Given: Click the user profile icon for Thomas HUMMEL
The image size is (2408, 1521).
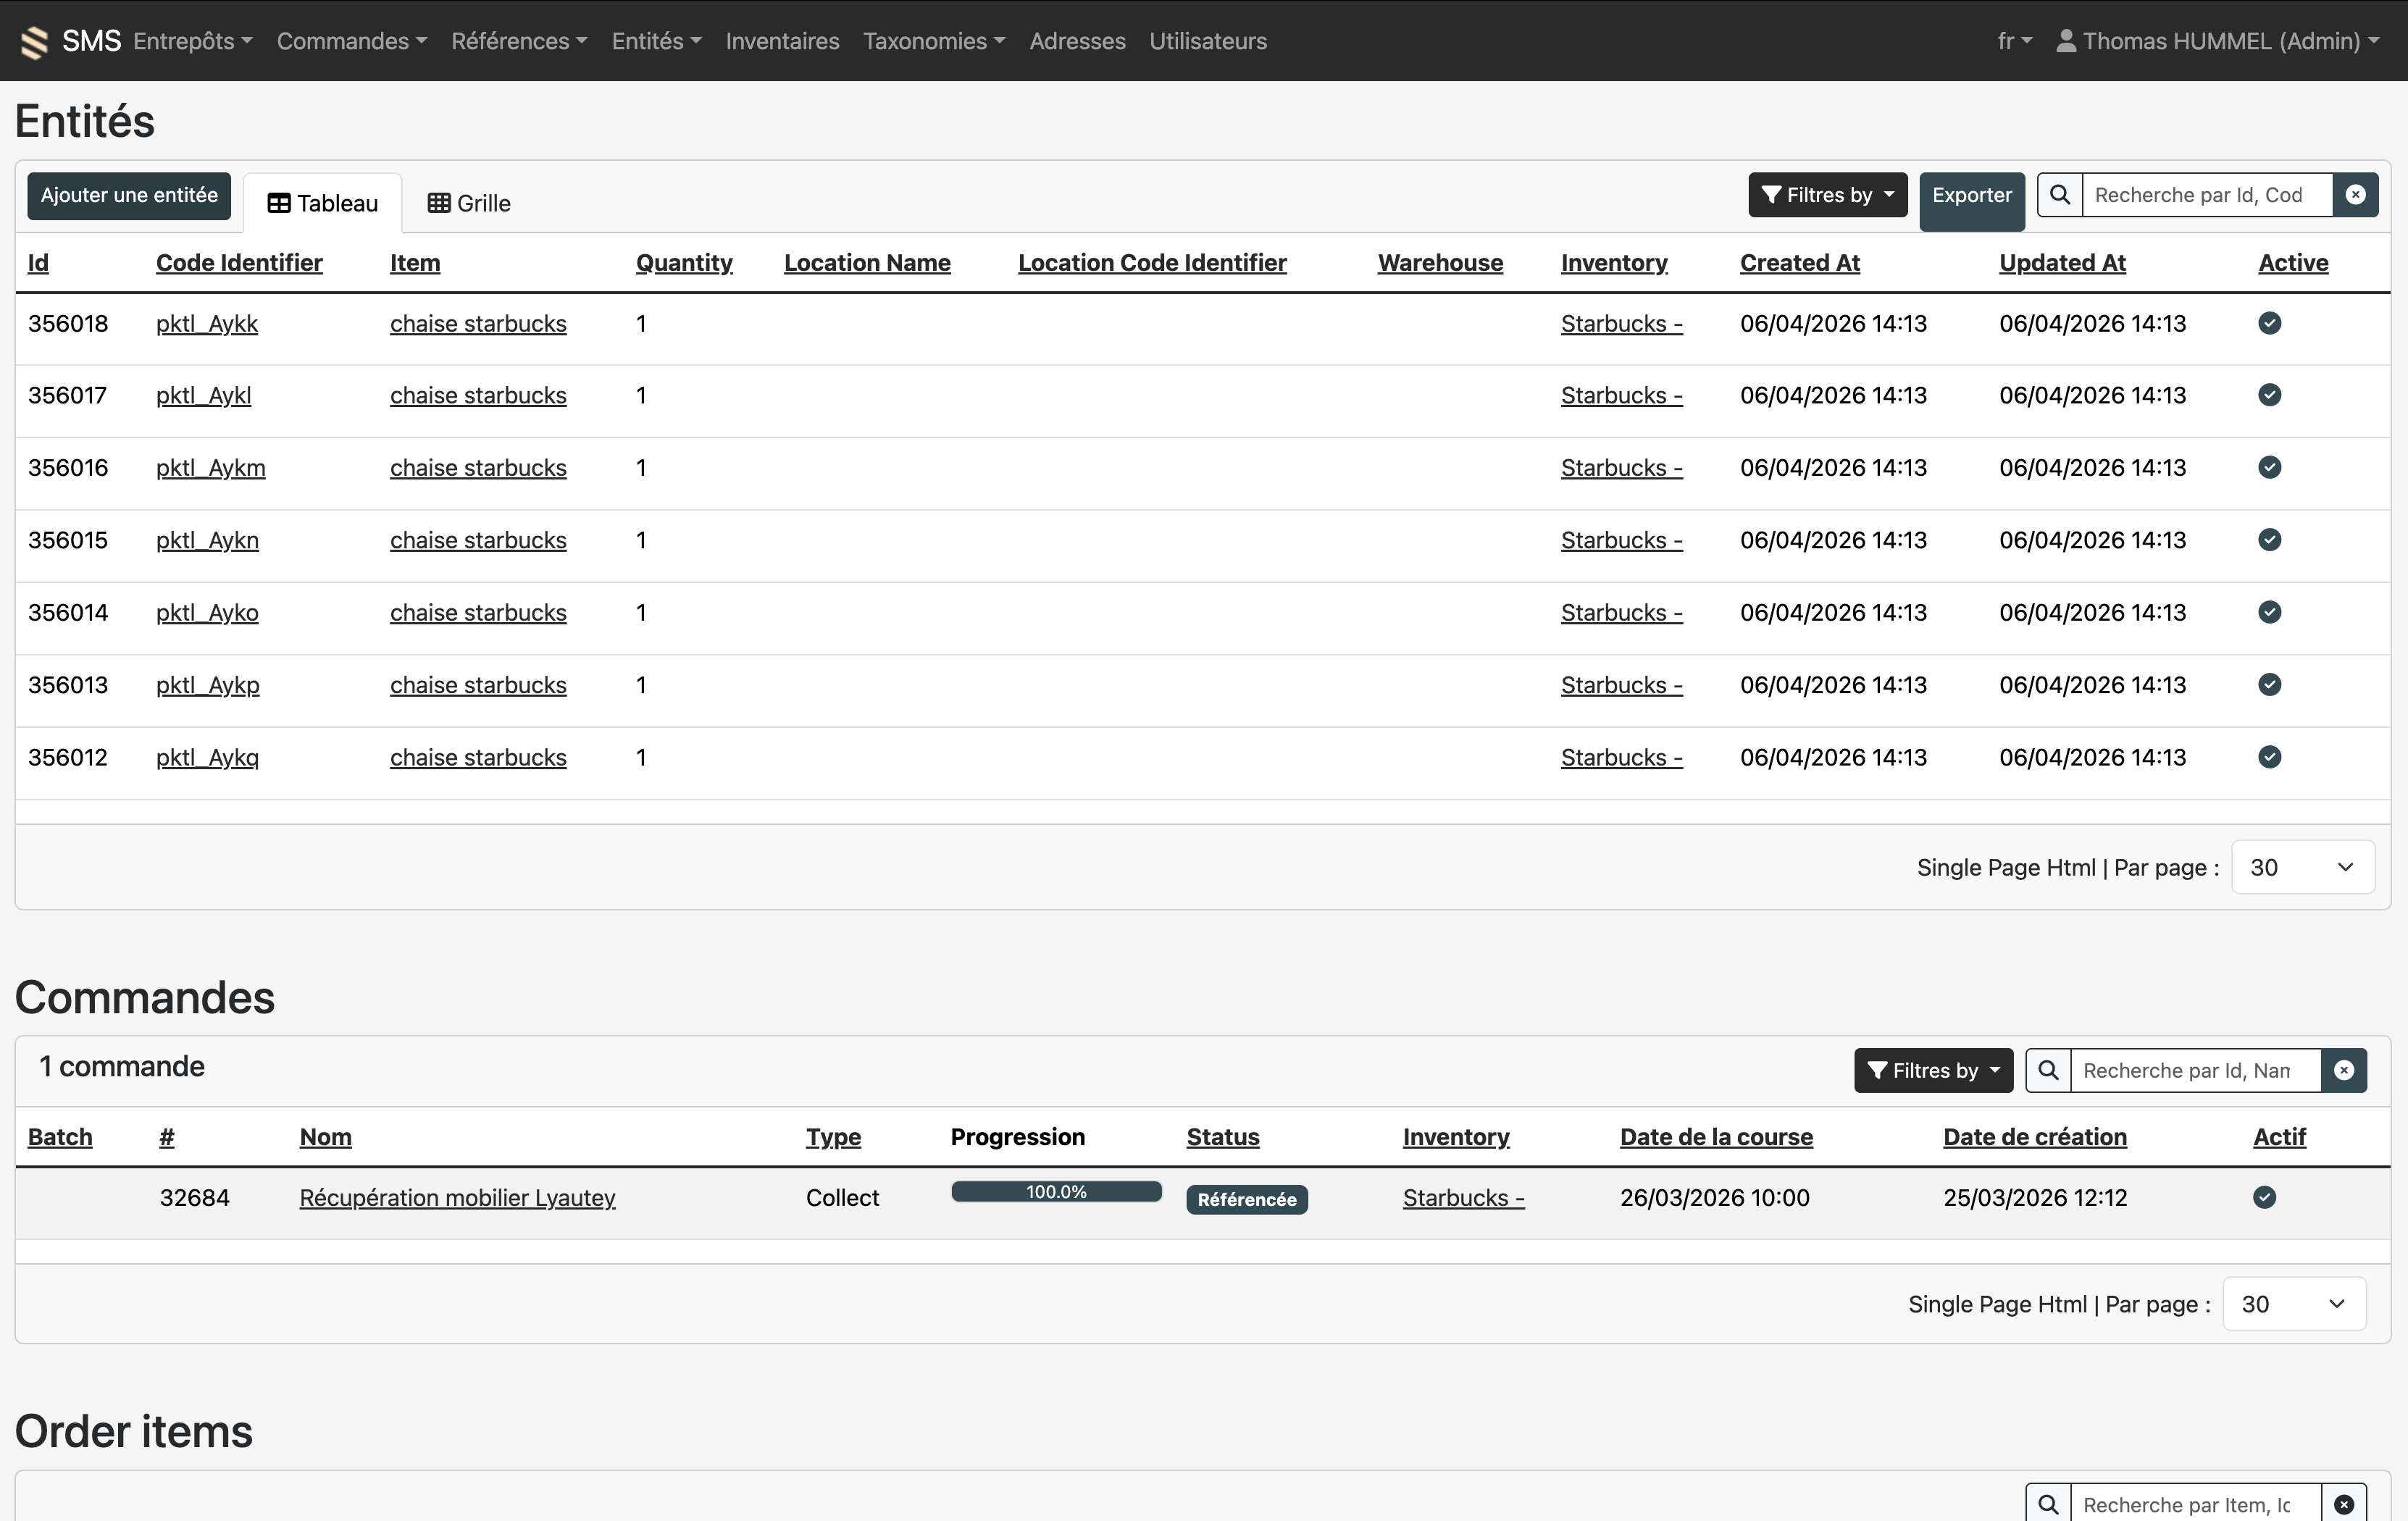Looking at the screenshot, I should tap(2066, 41).
